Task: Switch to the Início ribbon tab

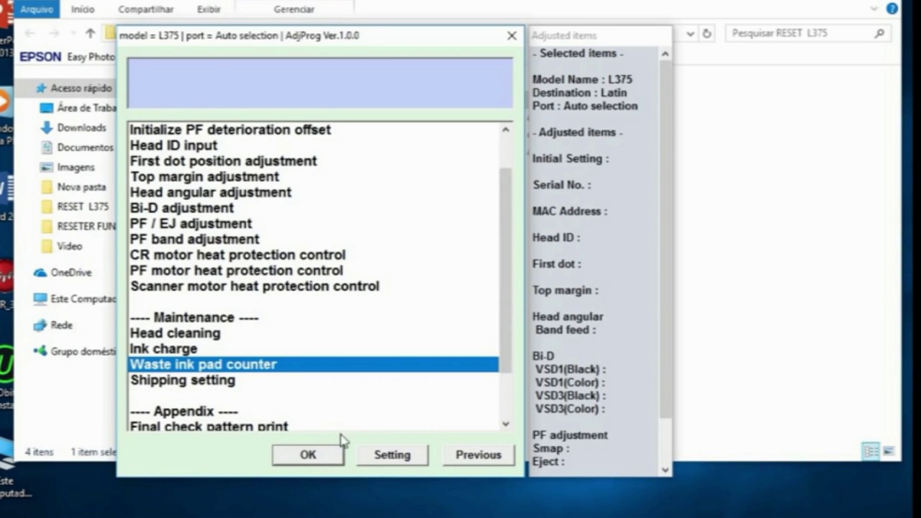Action: point(83,9)
